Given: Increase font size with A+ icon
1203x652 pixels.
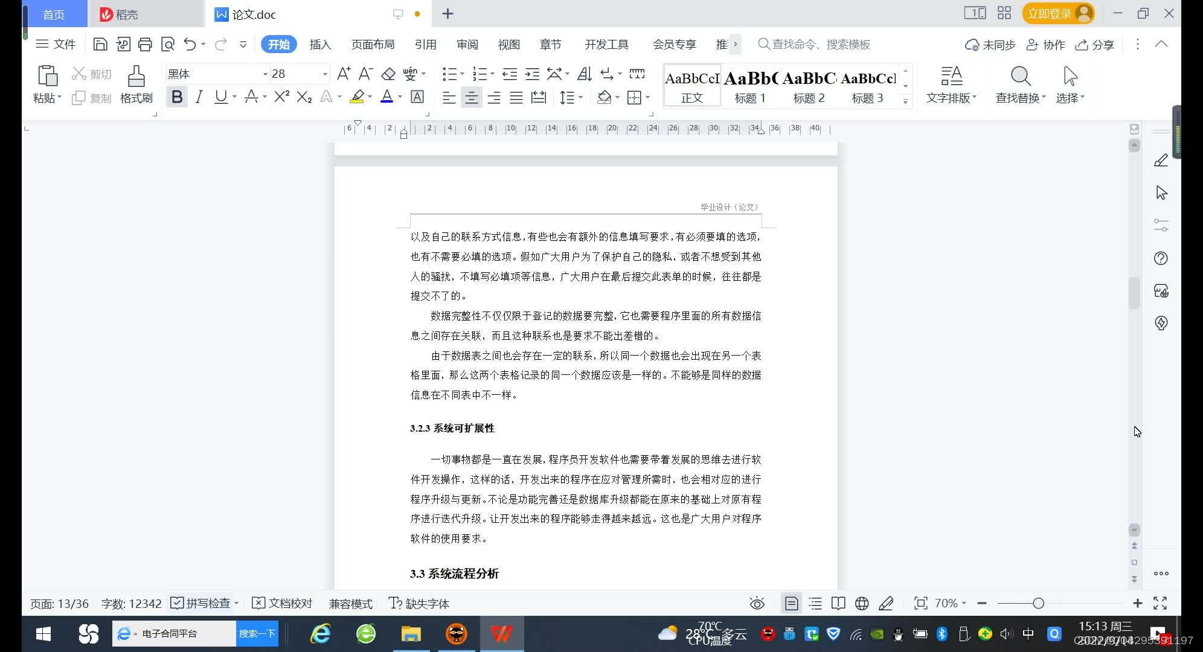Looking at the screenshot, I should point(344,74).
